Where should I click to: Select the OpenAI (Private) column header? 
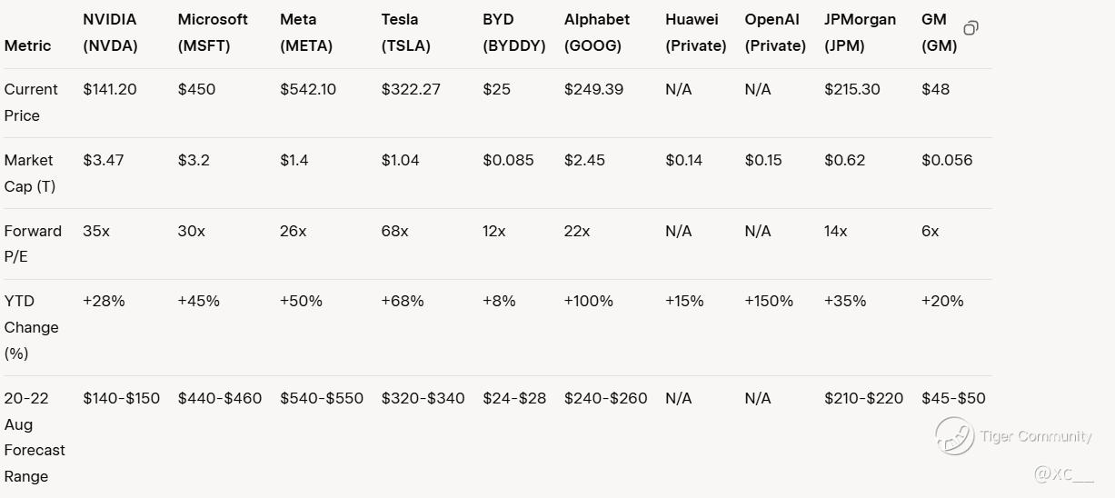click(775, 33)
